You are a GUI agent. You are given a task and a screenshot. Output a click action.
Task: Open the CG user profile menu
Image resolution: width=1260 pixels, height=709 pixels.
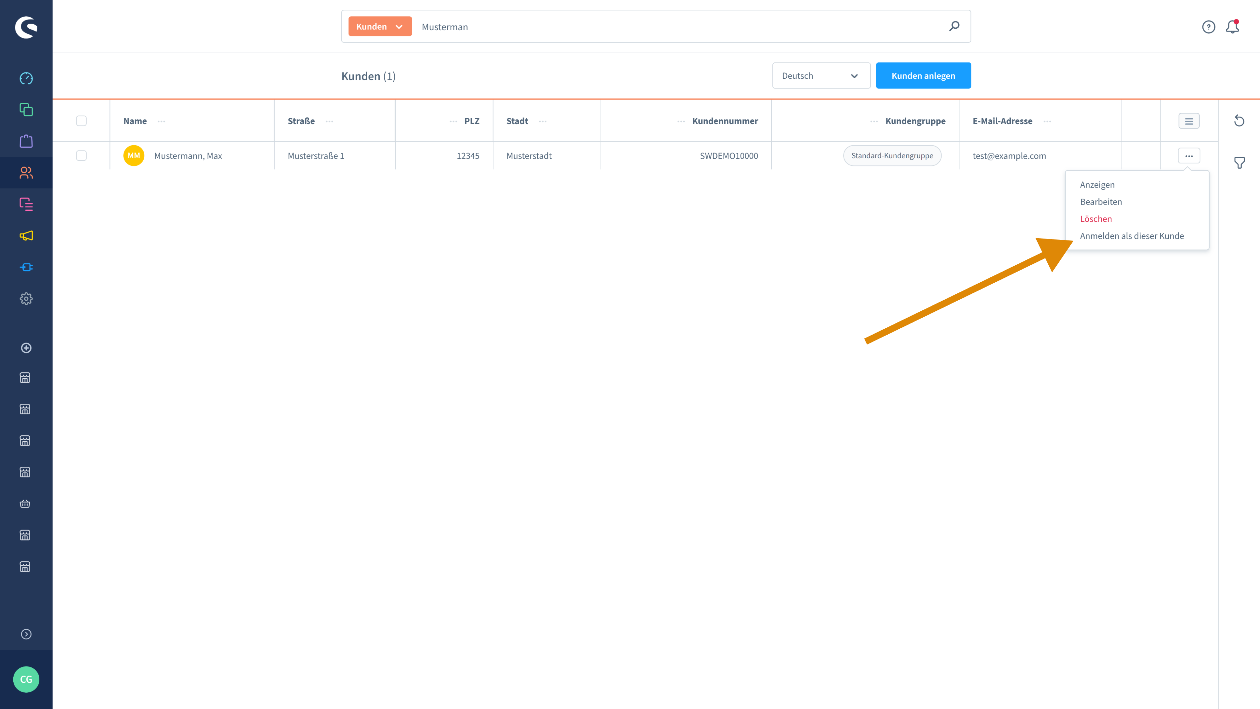point(26,679)
